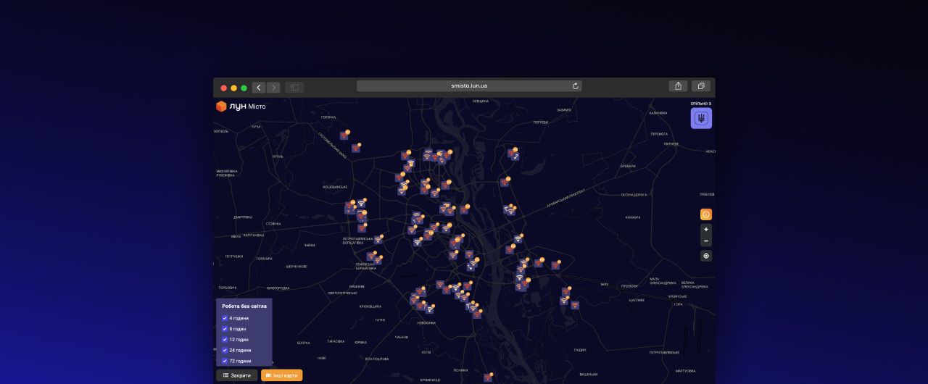Open the Safari tab overview icon
Image resolution: width=928 pixels, height=384 pixels.
[x=700, y=86]
